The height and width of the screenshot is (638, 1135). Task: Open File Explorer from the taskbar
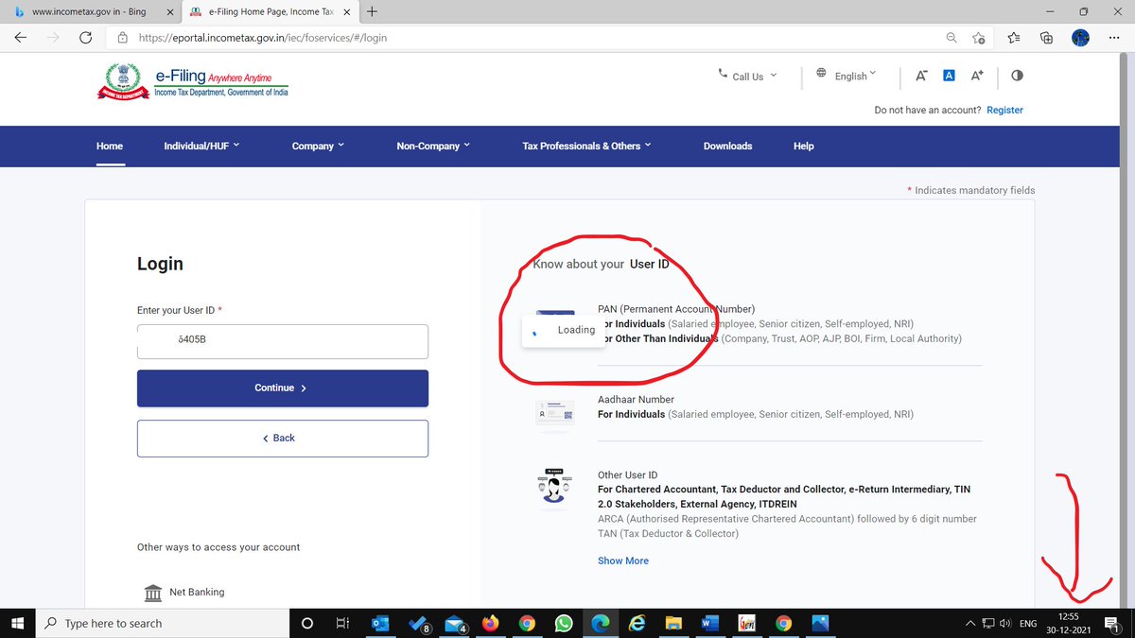673,623
